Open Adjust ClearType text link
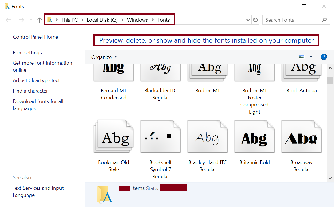334x207 pixels. coord(36,80)
